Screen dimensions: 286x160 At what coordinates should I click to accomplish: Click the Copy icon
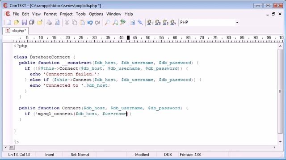coord(75,23)
